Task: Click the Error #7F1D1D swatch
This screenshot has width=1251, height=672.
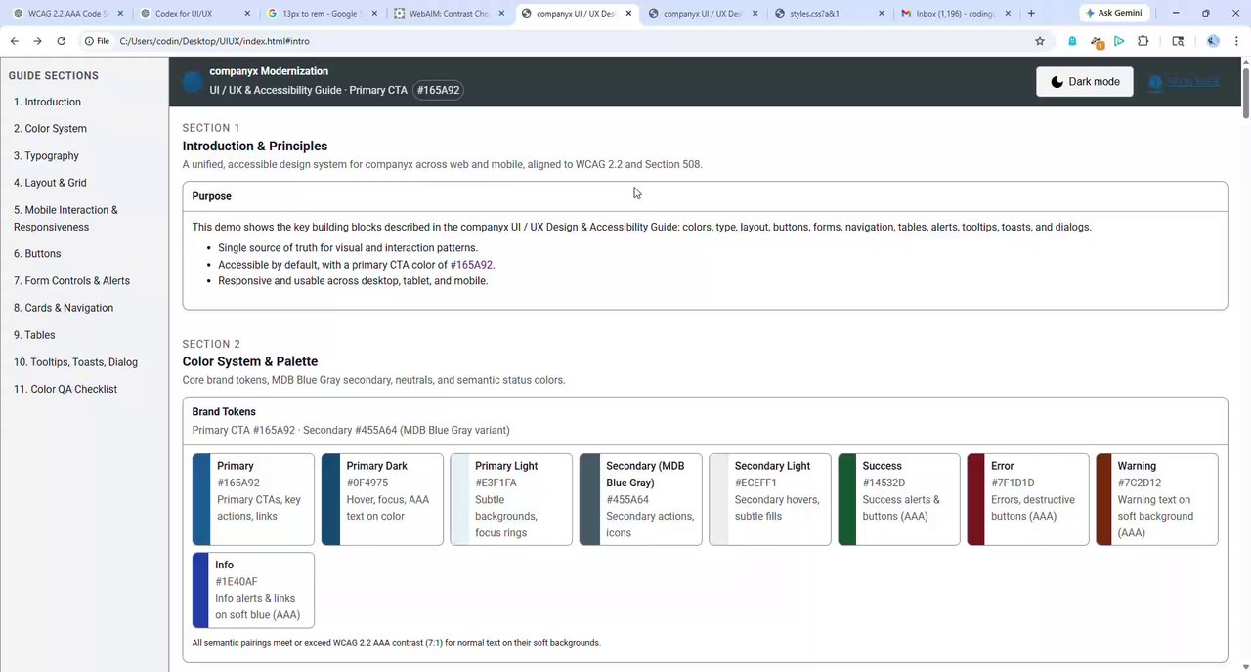Action: 1028,499
